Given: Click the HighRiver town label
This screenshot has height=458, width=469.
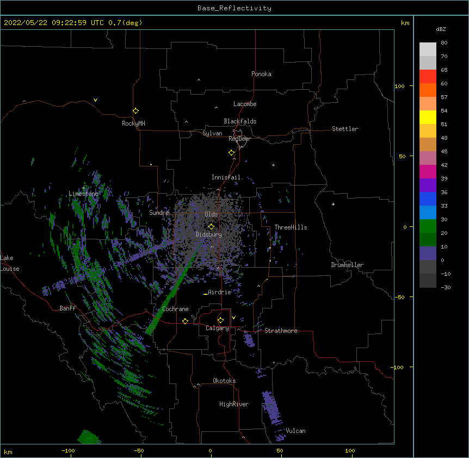Looking at the screenshot, I should tap(234, 404).
